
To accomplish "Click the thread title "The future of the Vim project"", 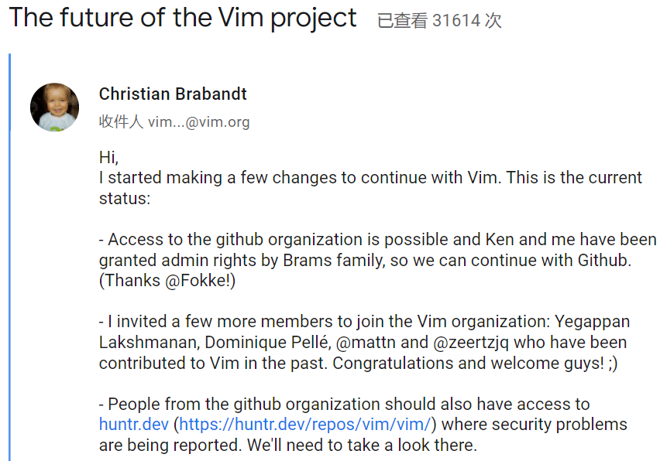I will tap(183, 18).
